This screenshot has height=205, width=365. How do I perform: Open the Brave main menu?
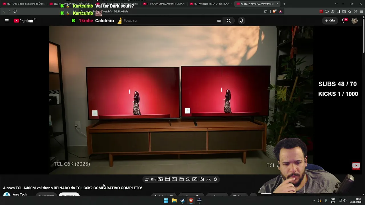(x=361, y=11)
